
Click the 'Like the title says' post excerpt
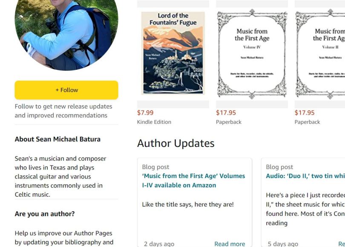pyautogui.click(x=187, y=204)
